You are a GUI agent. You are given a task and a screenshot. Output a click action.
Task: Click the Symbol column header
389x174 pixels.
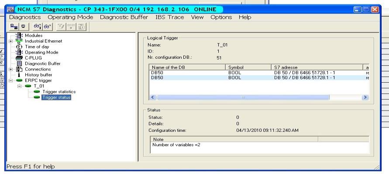[248, 67]
